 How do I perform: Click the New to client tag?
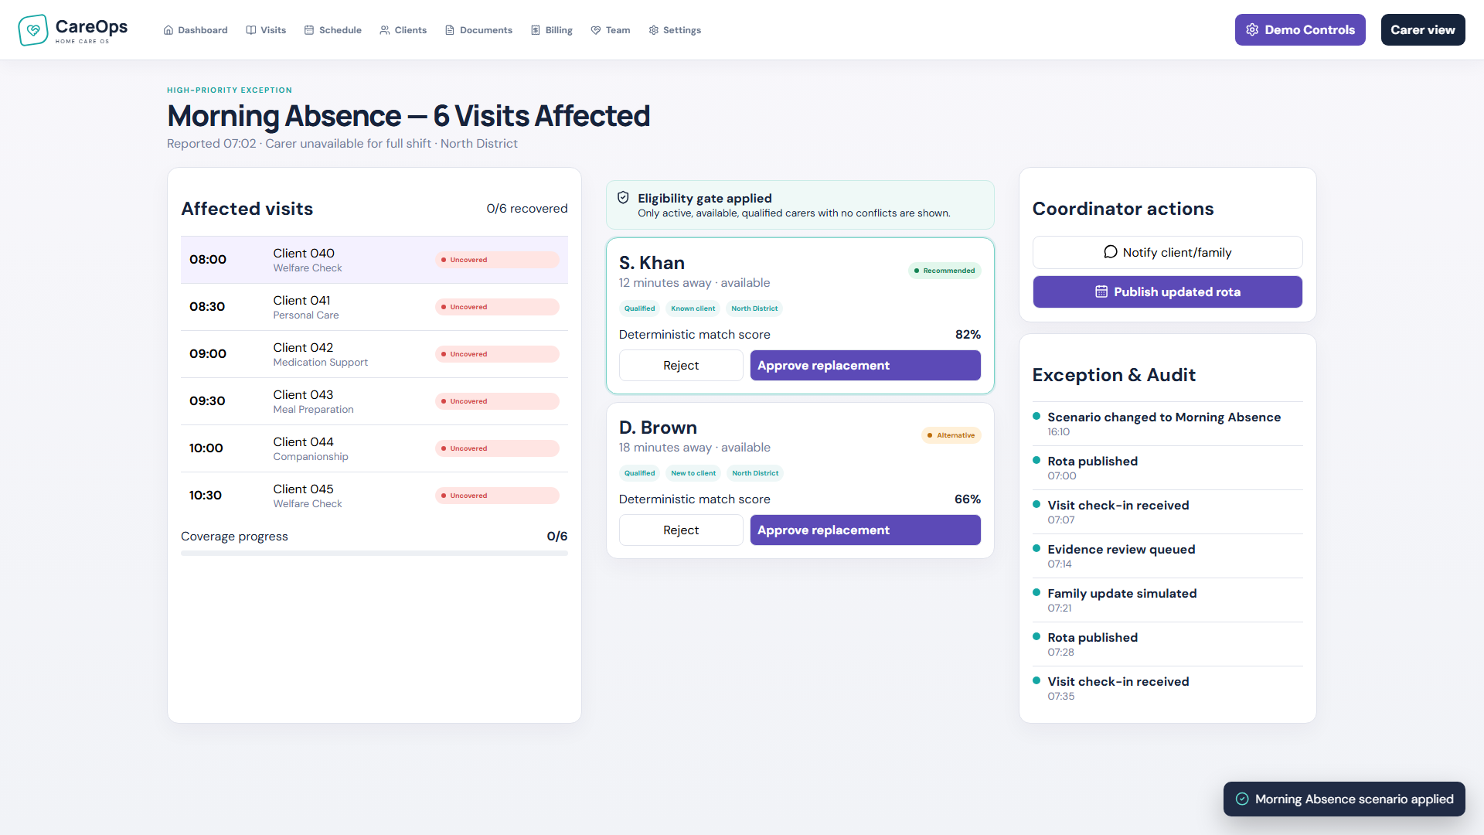(x=693, y=473)
